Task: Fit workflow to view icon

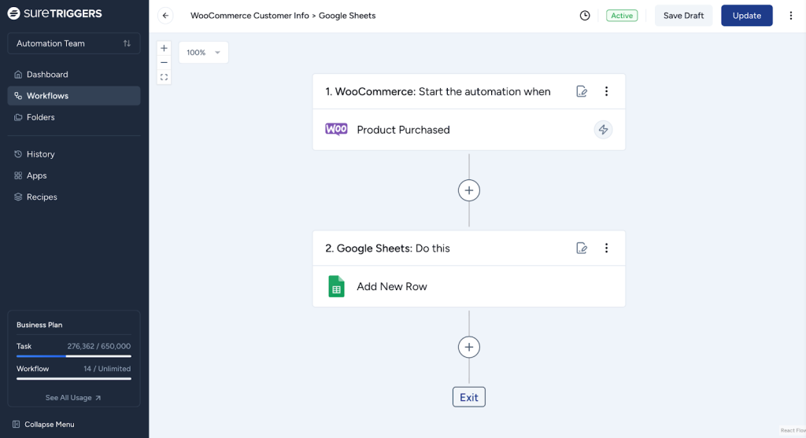Action: [x=164, y=77]
